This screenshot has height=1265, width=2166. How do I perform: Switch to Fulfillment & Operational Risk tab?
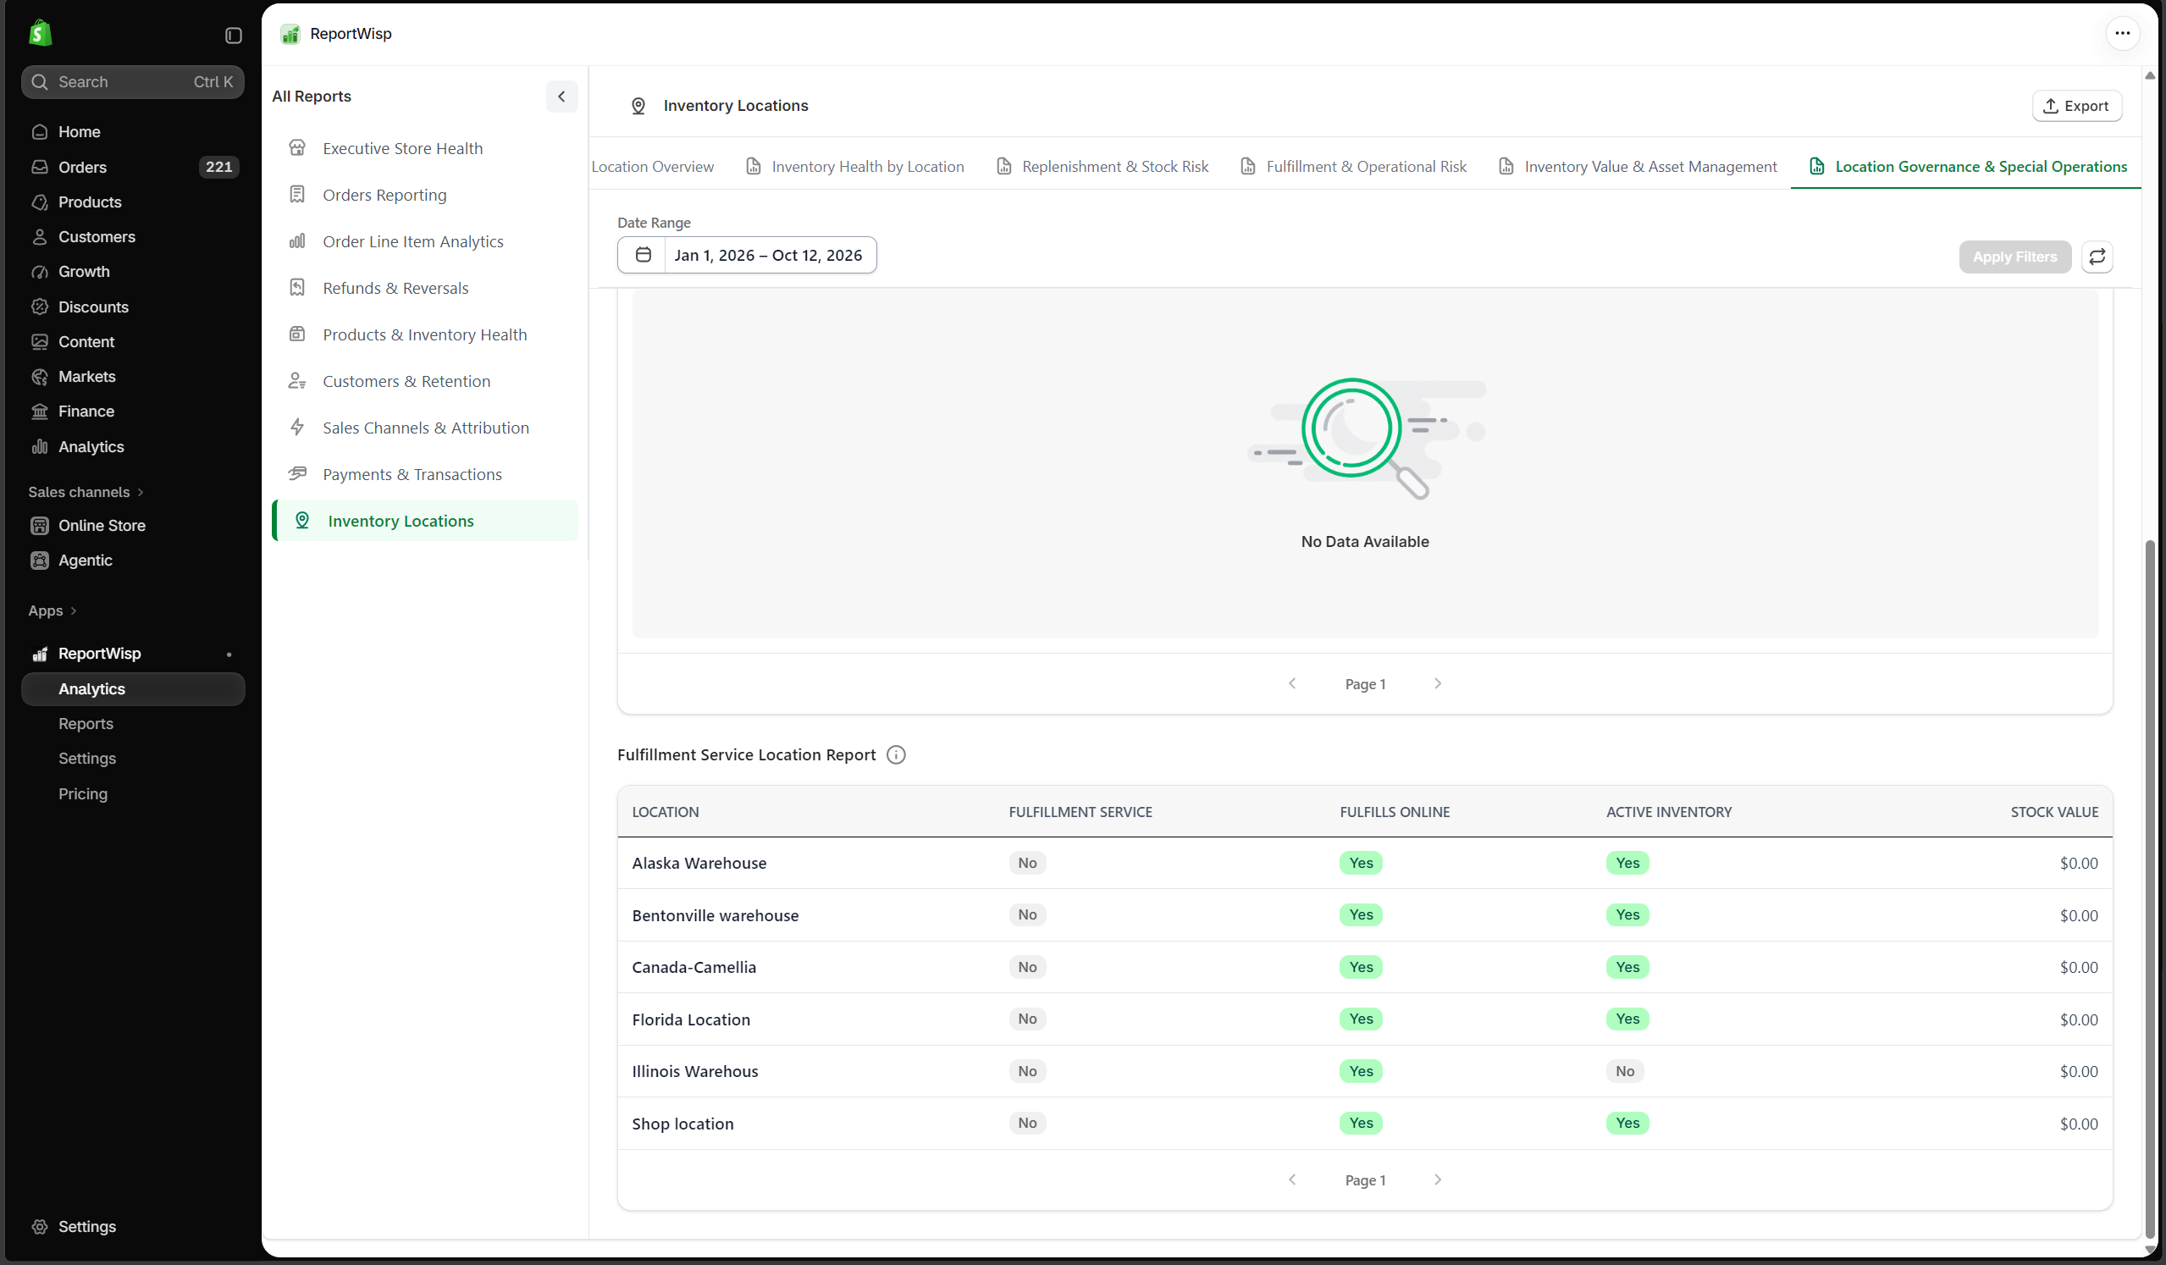point(1354,167)
